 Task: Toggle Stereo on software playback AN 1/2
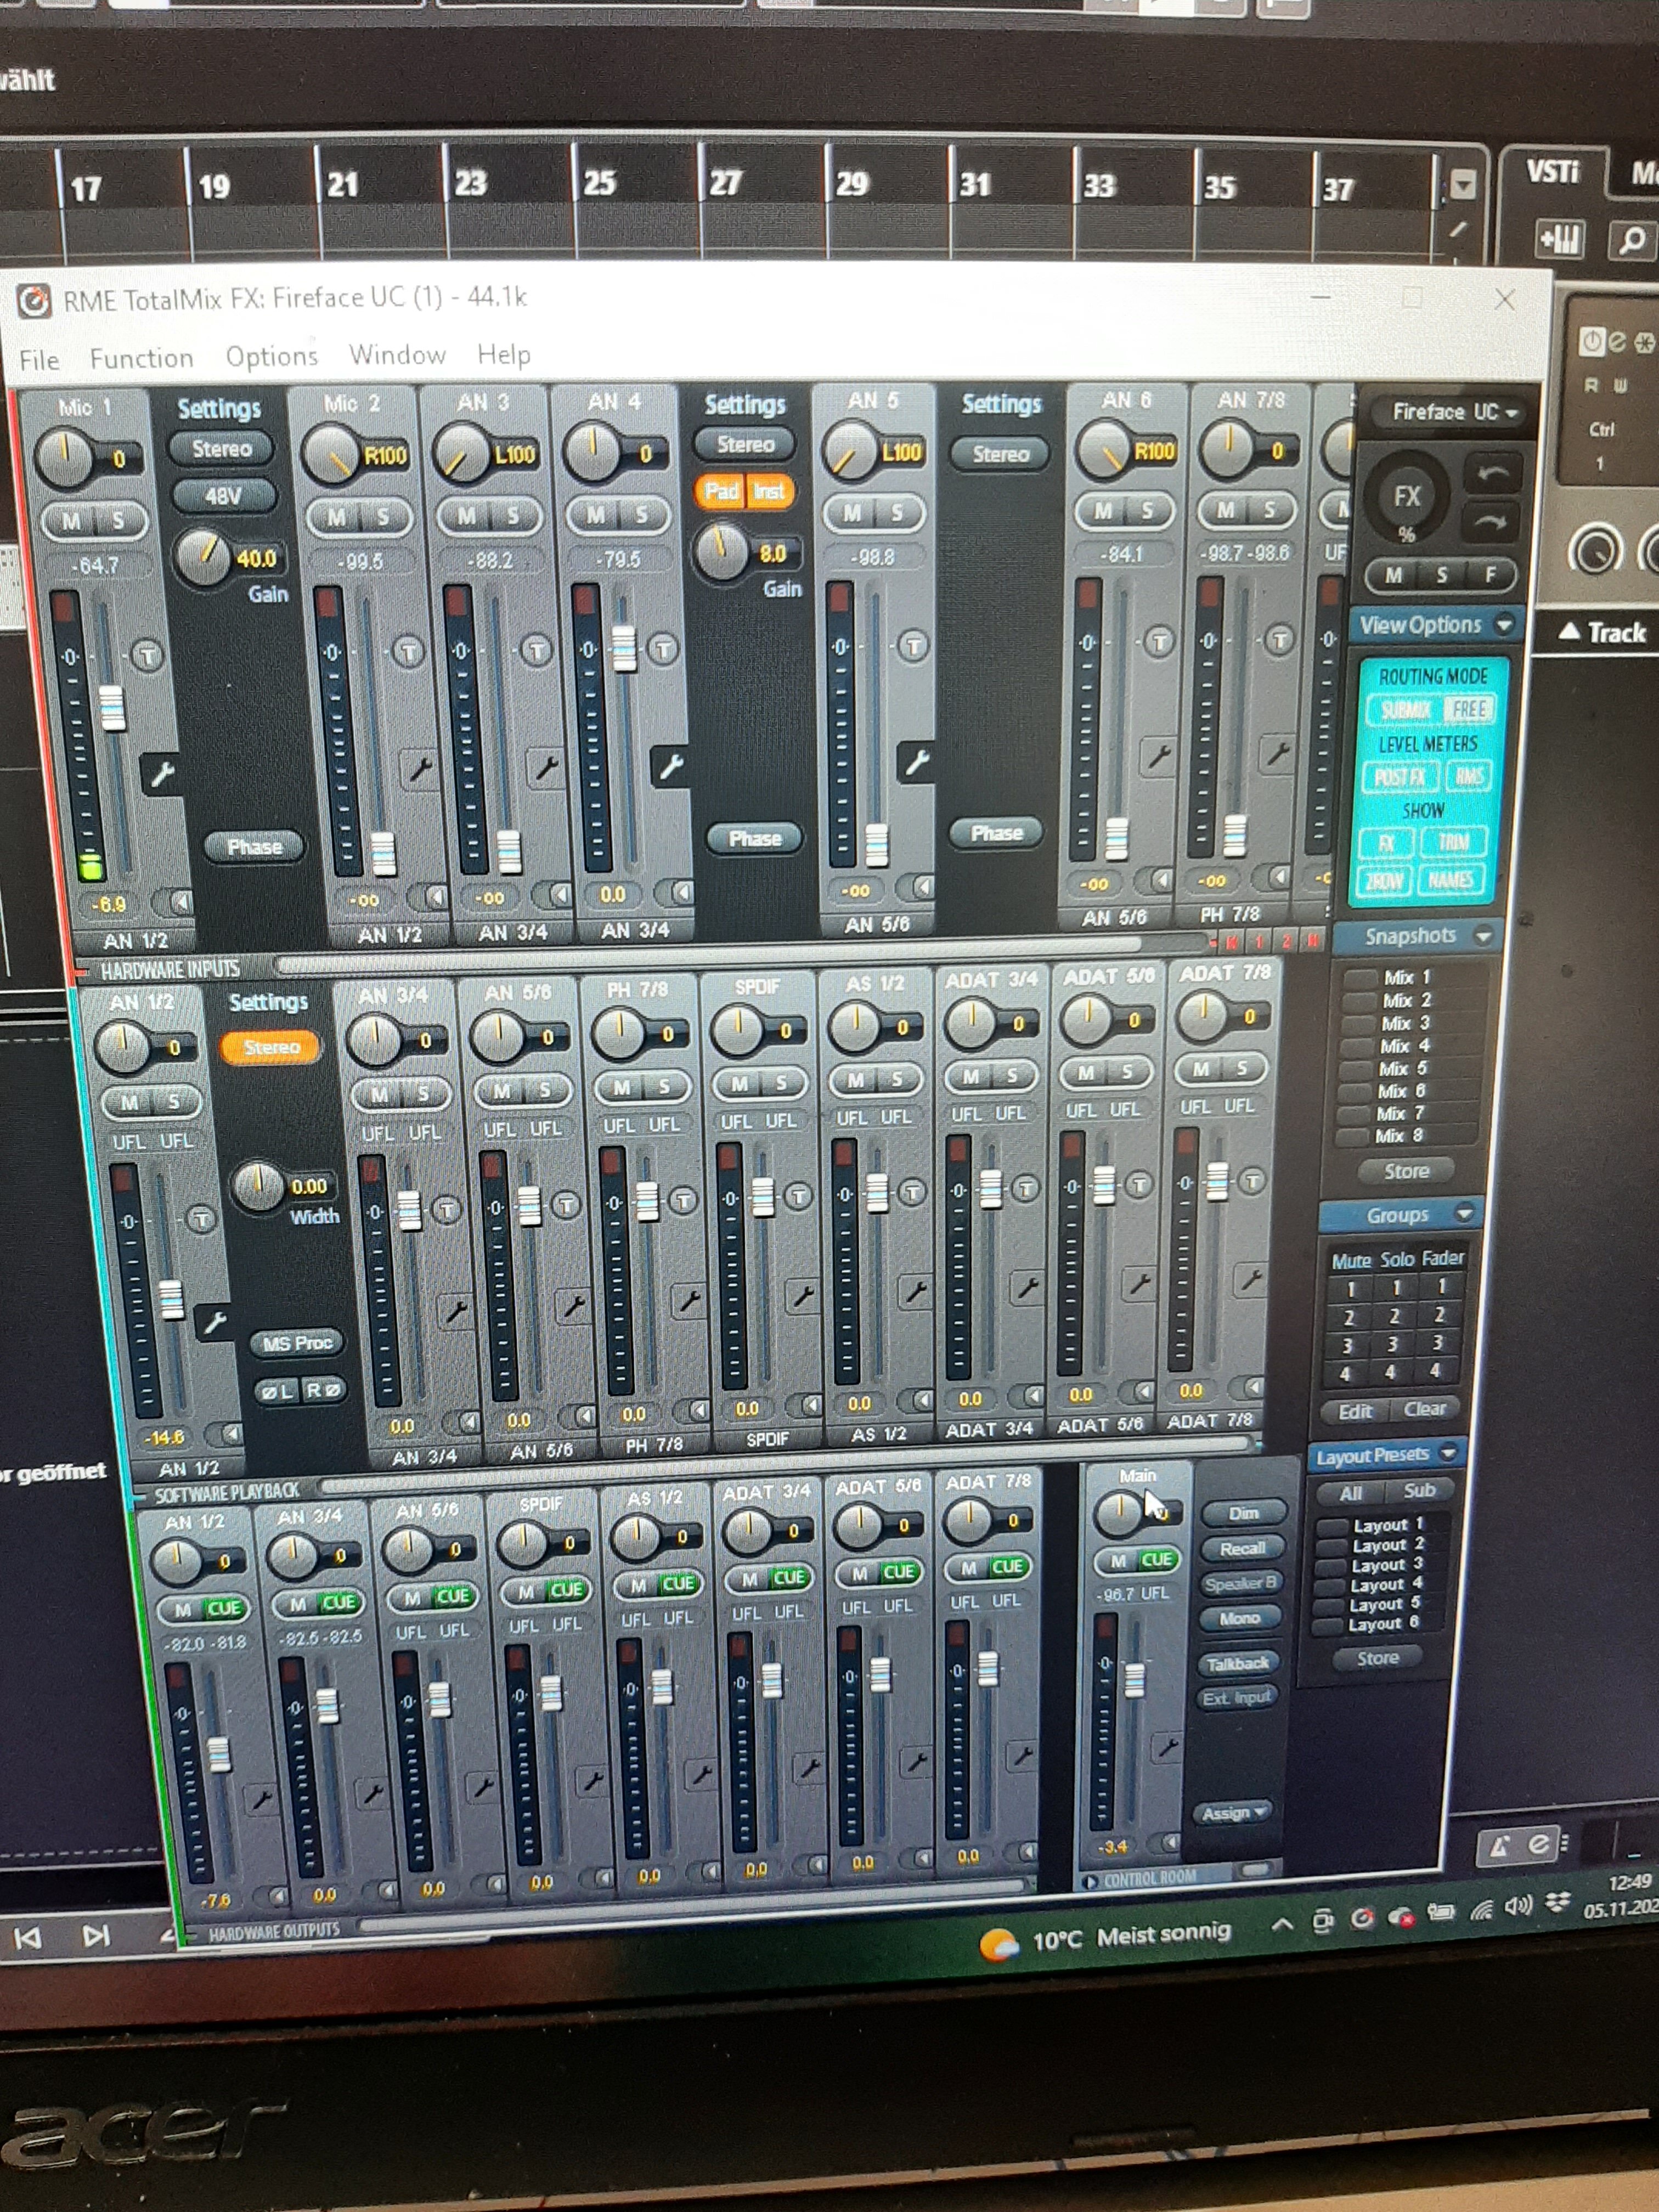click(271, 1047)
